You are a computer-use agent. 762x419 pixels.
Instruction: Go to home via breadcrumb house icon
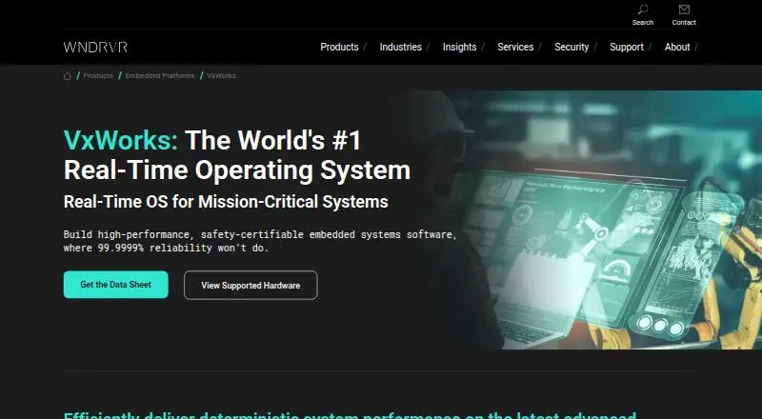(x=67, y=76)
